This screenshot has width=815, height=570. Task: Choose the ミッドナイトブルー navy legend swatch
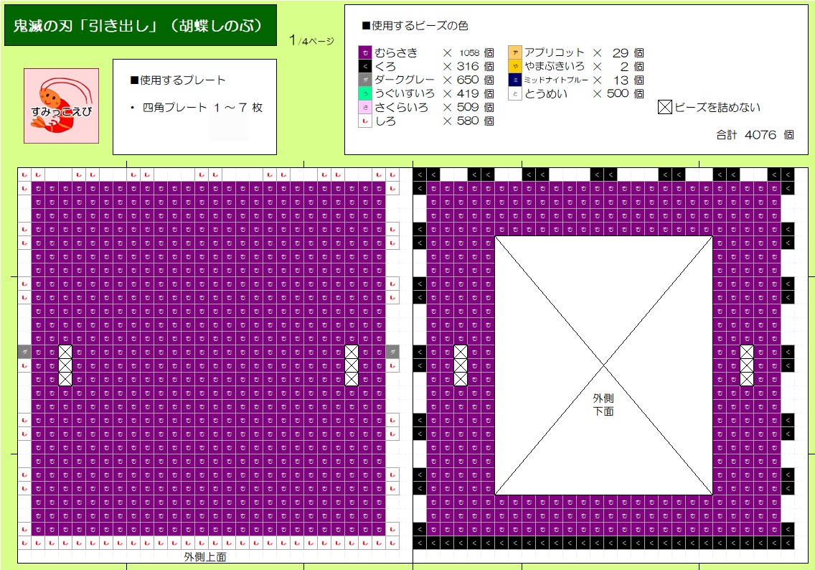point(514,80)
